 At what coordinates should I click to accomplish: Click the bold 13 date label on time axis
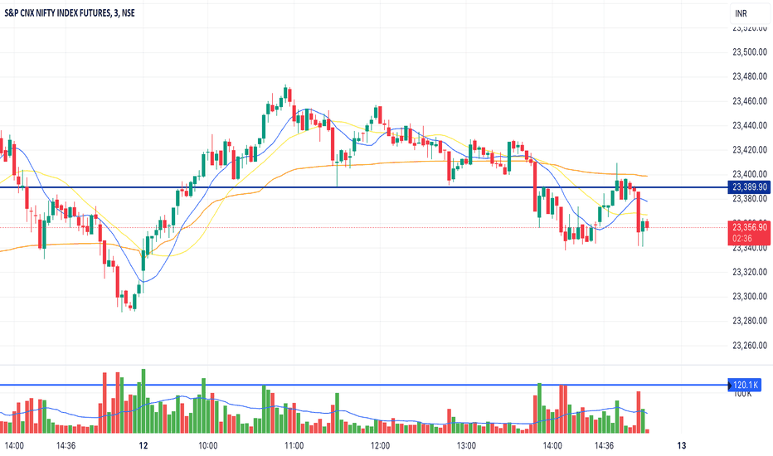[x=681, y=446]
